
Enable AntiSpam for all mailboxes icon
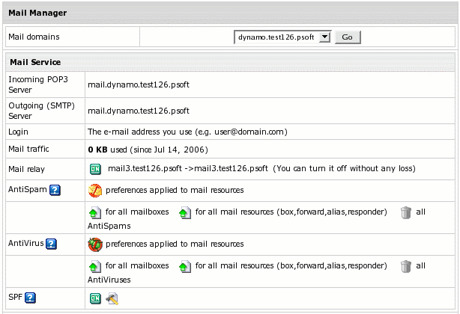95,213
